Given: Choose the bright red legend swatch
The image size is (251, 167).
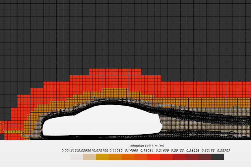Looking at the screenshot, I should click(x=153, y=157).
